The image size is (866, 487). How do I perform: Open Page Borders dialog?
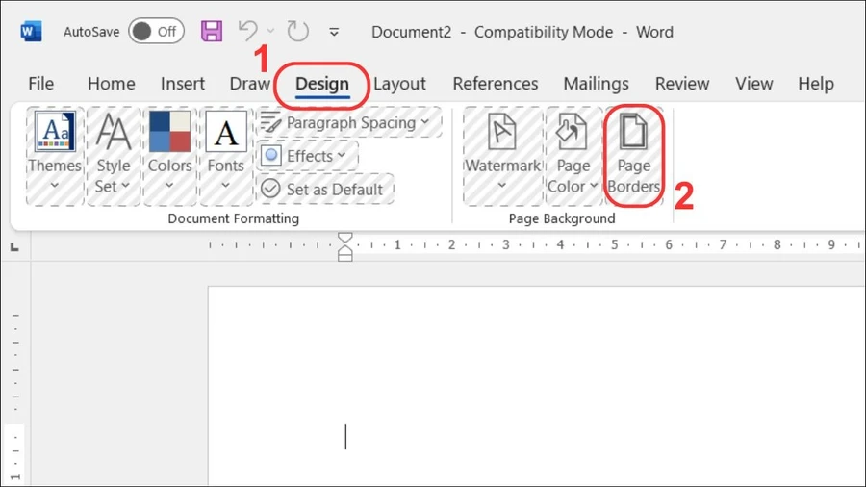(x=633, y=156)
